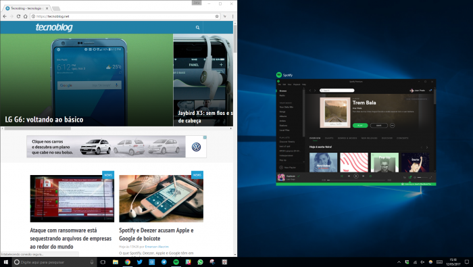Screen dimensions: 473x267
Task: Open Task View on the taskbar
Action: 103,262
